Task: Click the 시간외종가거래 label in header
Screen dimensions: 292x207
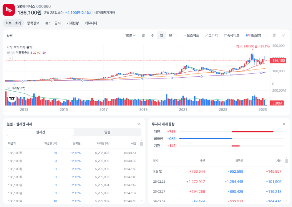Action: coord(105,13)
